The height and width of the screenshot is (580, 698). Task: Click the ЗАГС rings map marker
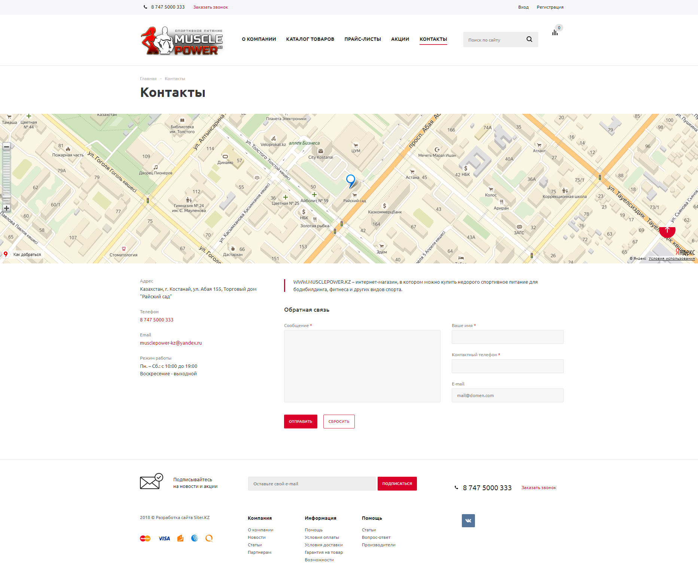[x=519, y=227]
